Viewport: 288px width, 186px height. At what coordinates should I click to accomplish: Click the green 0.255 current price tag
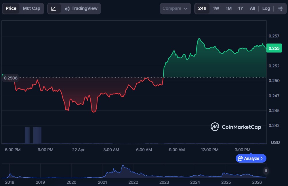tap(274, 48)
